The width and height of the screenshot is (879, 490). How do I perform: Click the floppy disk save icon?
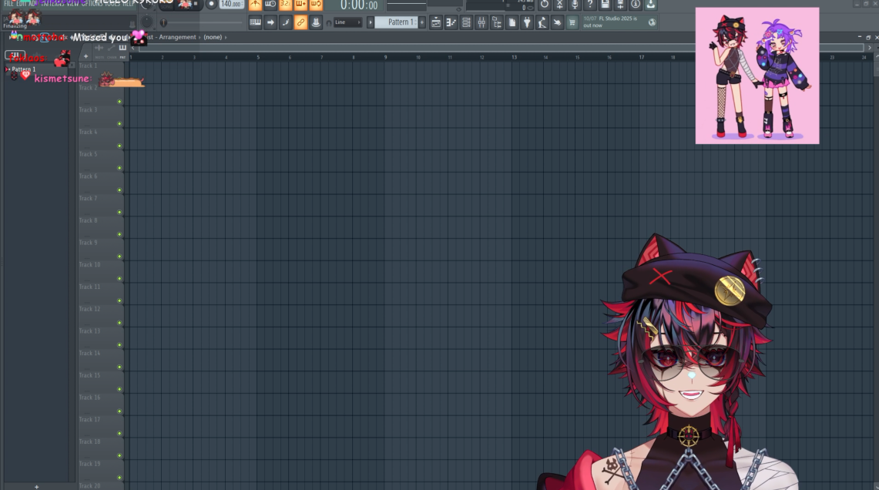tap(605, 5)
